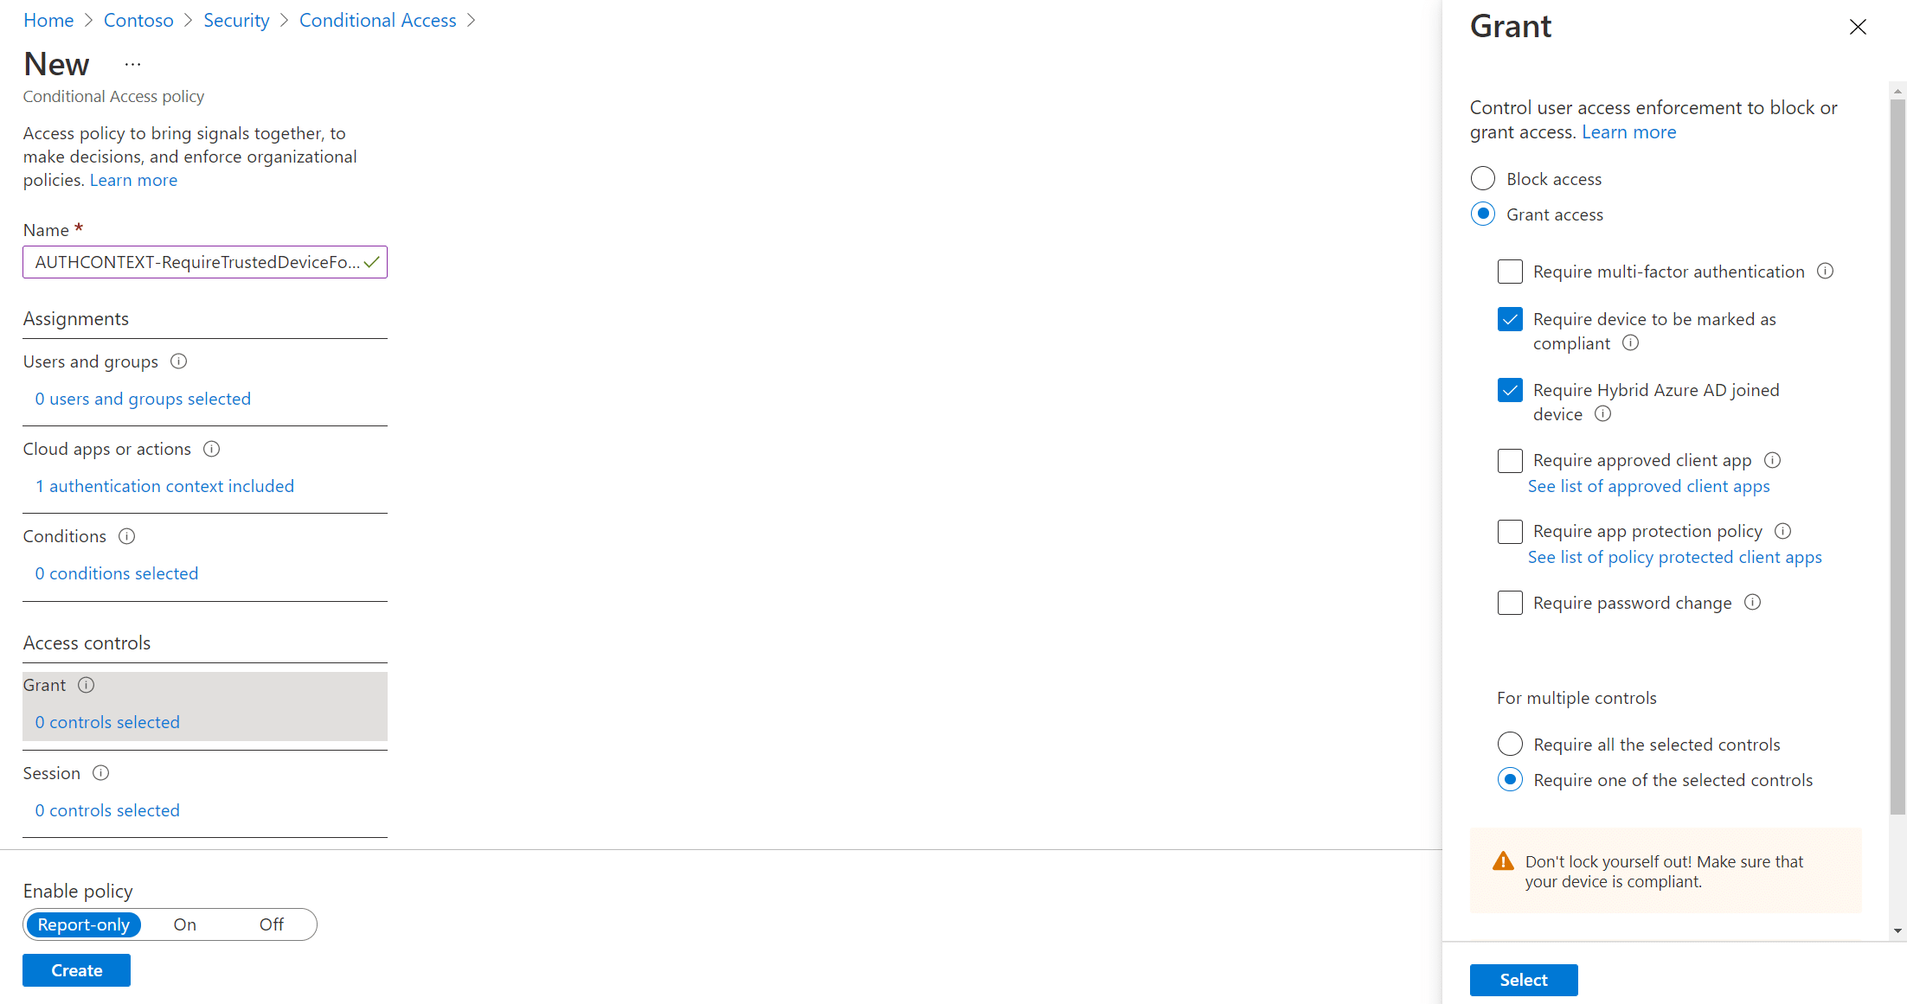Open the ellipsis menu next to New
This screenshot has height=1004, width=1907.
click(132, 64)
